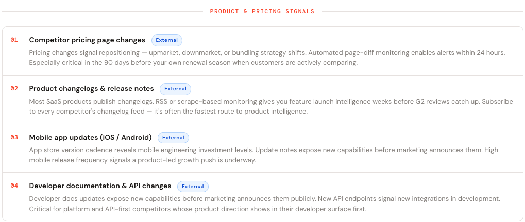The image size is (525, 222).
Task: Select the red 01 number label
Action: click(x=14, y=40)
